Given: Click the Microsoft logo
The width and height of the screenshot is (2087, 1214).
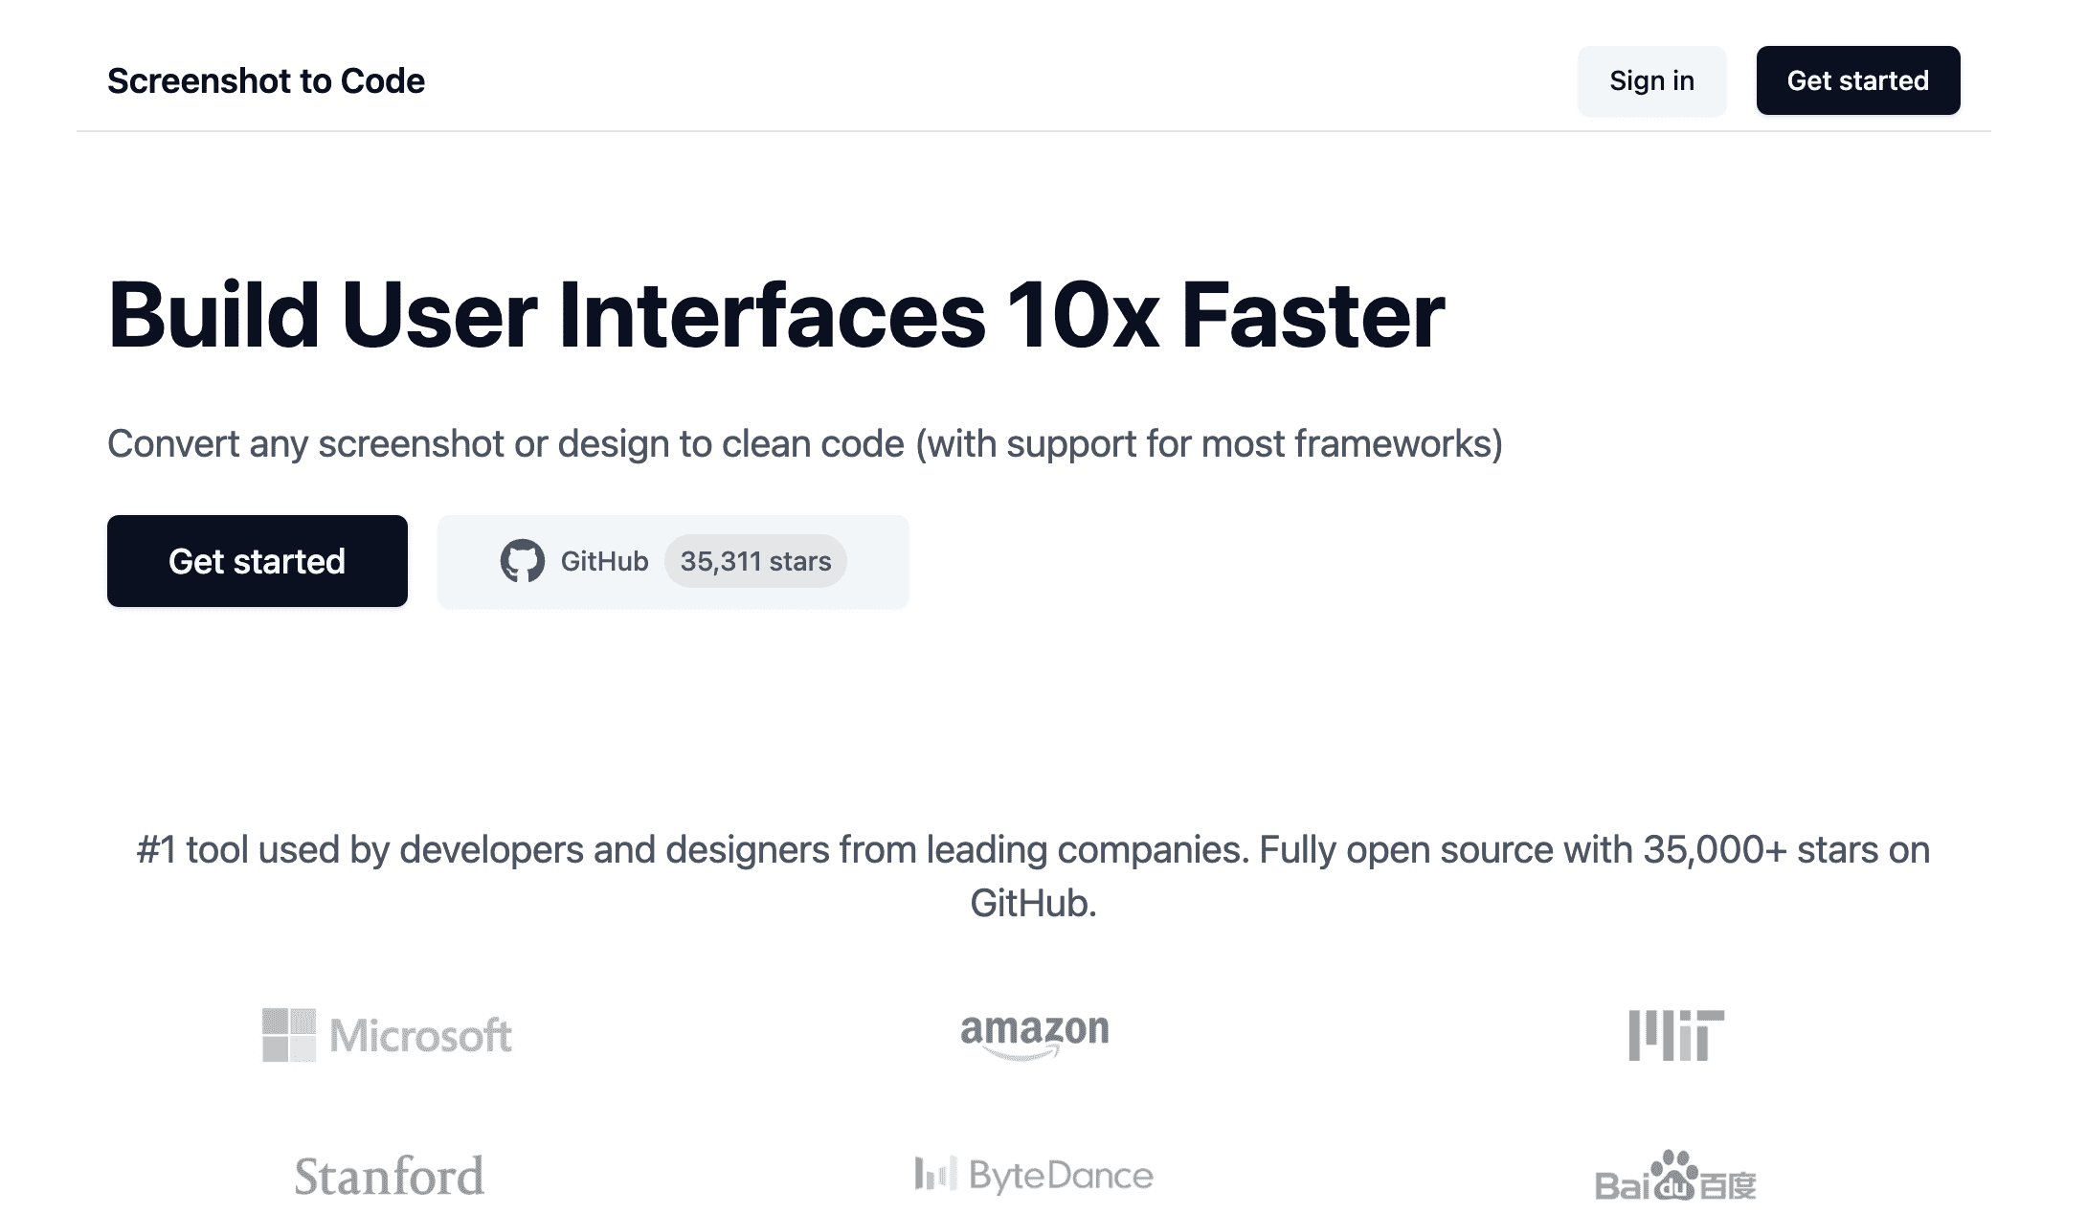Looking at the screenshot, I should pos(387,1035).
